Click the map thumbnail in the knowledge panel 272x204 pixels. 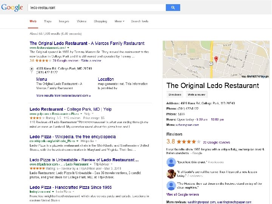click(216, 60)
